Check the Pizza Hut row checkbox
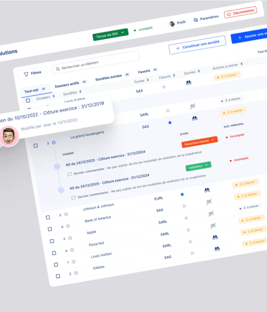This screenshot has height=312, width=267. (x=54, y=253)
